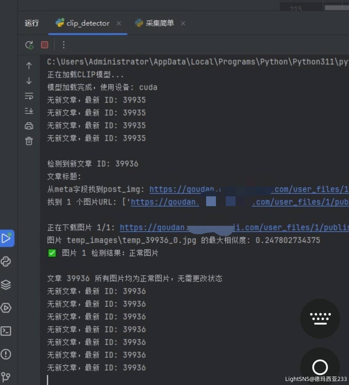This screenshot has height=385, width=349.
Task: Open the Python Packages layers icon
Action: [6, 285]
